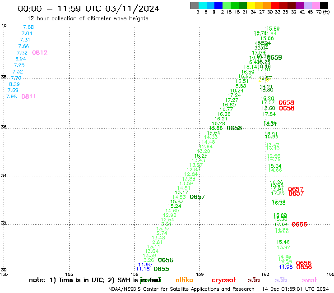Click the 'cryosat' satellite legend label

coord(224,280)
